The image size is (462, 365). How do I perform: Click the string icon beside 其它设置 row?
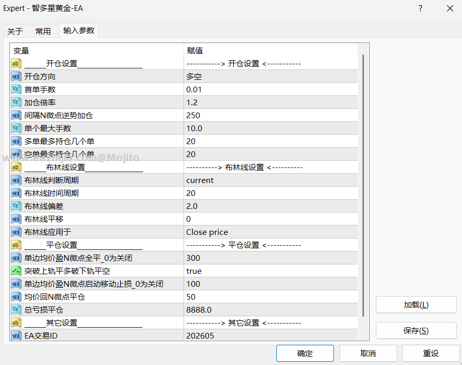[16, 323]
